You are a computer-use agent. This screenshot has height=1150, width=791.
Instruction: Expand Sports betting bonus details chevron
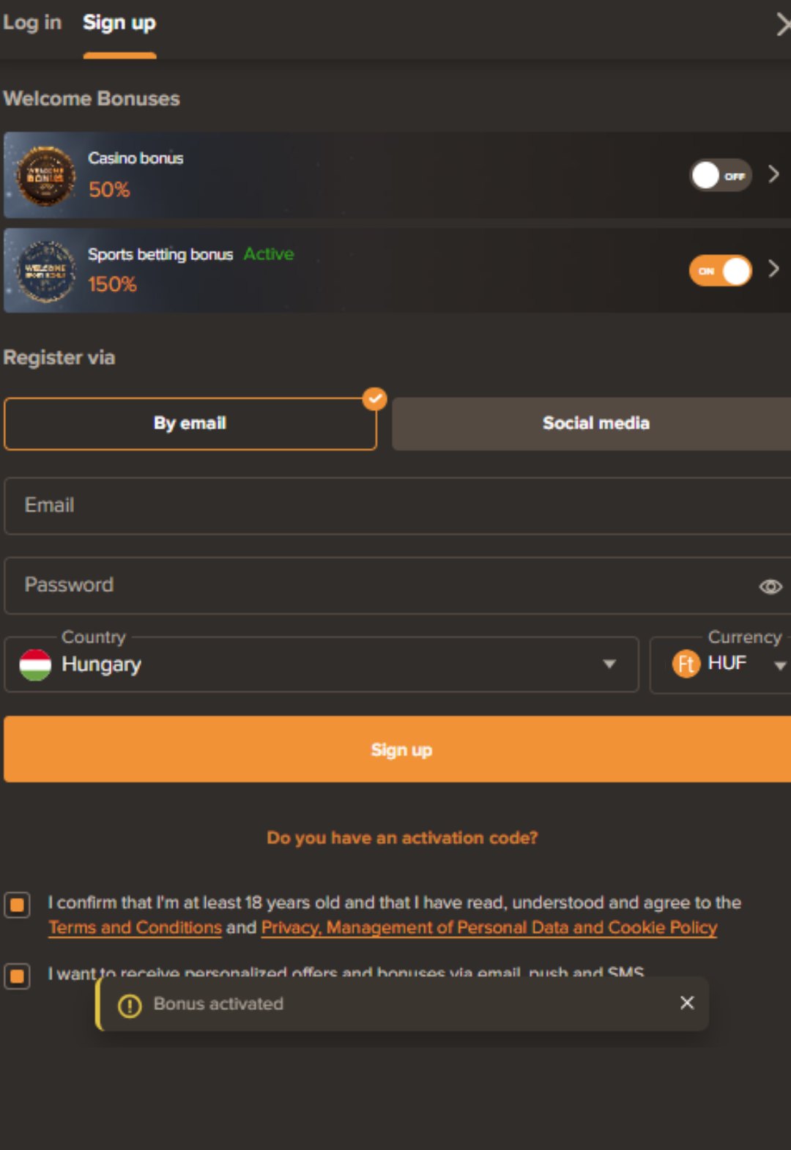(773, 269)
